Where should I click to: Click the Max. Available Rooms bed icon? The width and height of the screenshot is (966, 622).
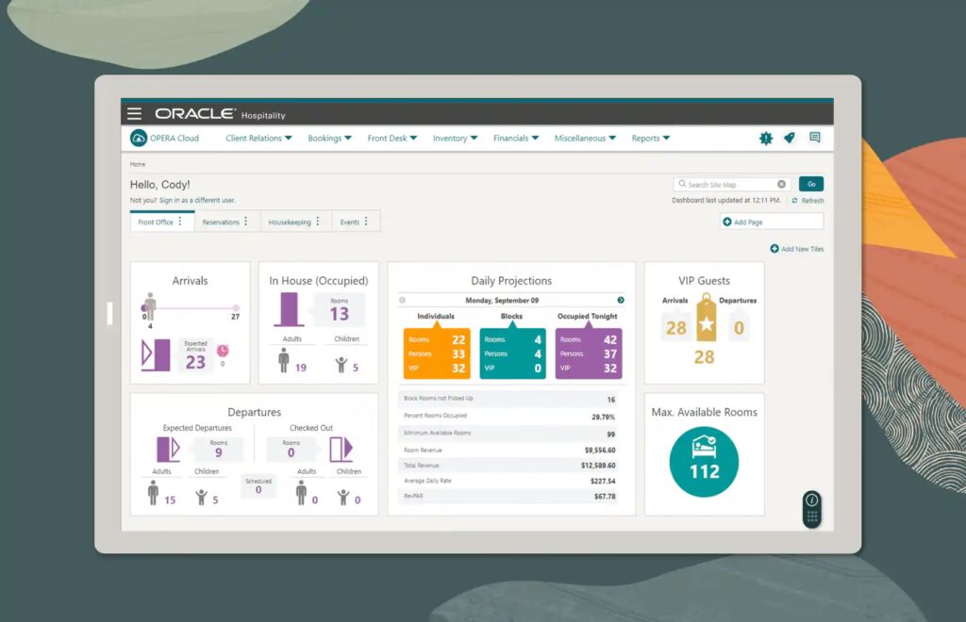point(704,461)
